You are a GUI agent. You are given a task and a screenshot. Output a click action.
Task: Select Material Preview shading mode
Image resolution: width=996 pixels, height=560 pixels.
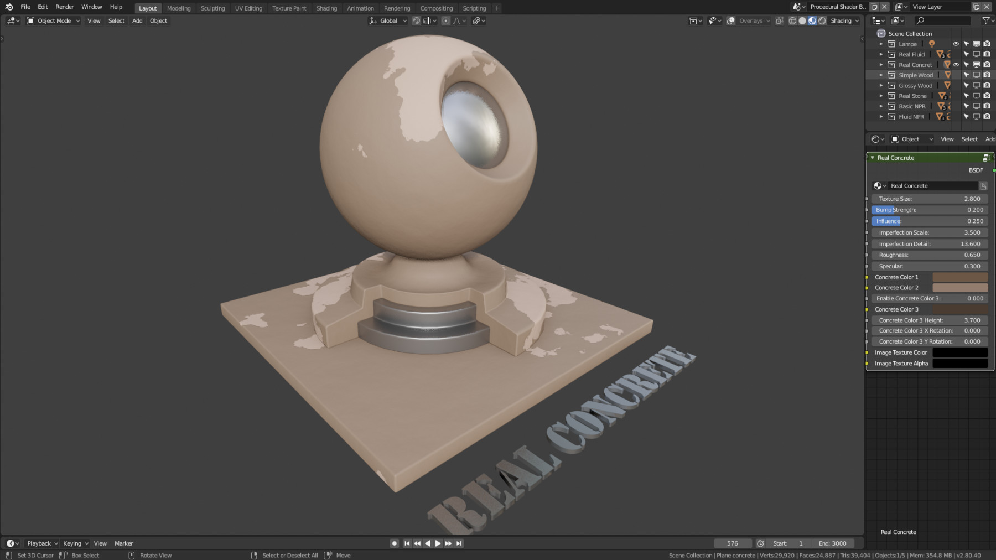tap(812, 20)
